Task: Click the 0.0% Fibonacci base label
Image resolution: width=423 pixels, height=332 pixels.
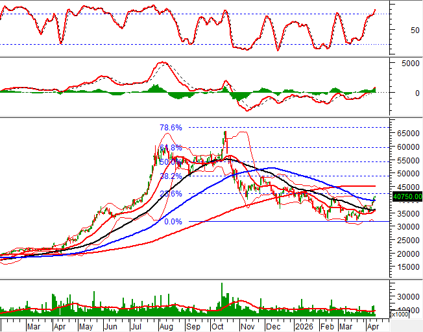Action: (x=173, y=222)
